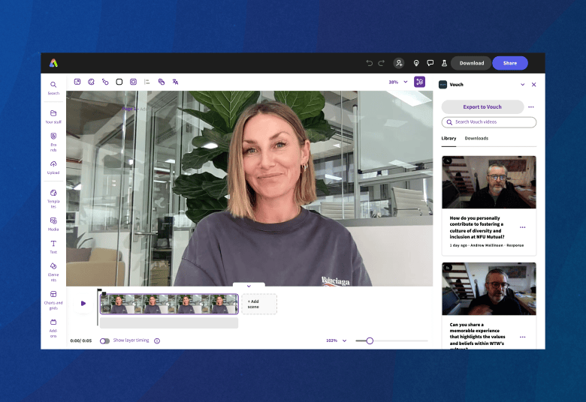Image resolution: width=586 pixels, height=402 pixels.
Task: Click the 0:00/0:05 time display
Action: pyautogui.click(x=80, y=340)
